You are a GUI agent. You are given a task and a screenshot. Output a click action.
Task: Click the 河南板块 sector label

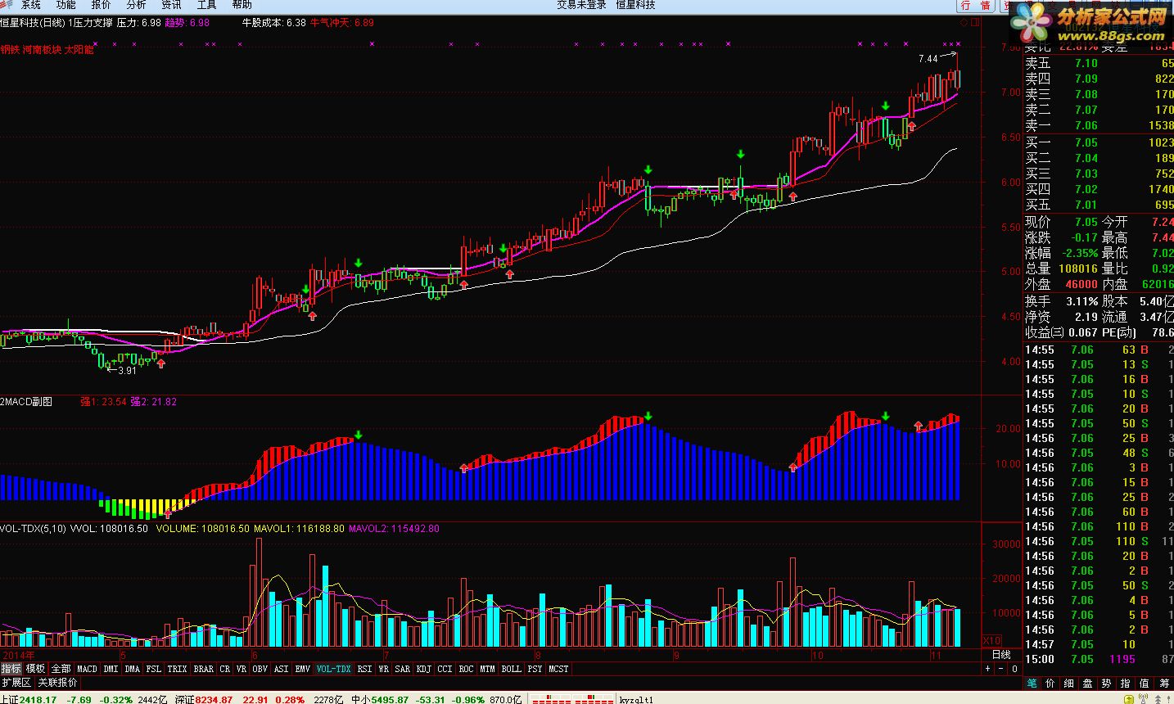(42, 50)
